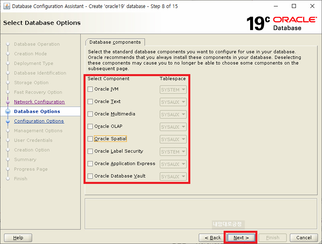Screen dimensions: 322x244
Task: Tick the Oracle Text checkbox
Action: (x=90, y=102)
